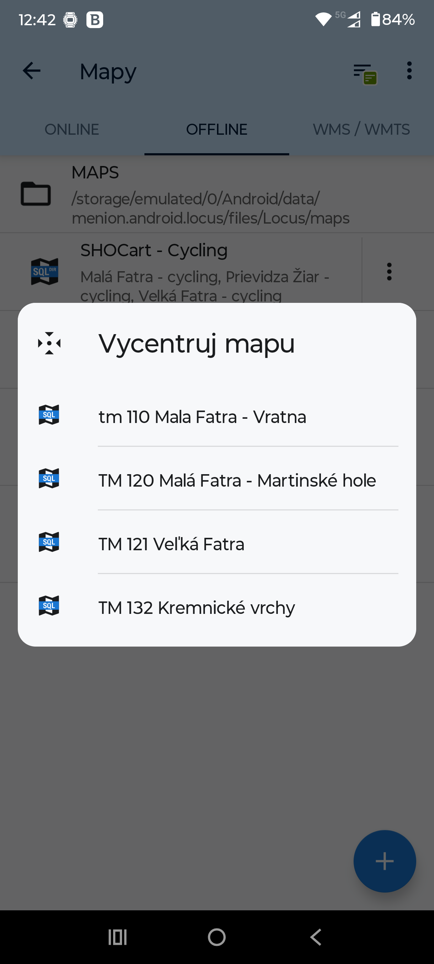Image resolution: width=434 pixels, height=964 pixels.
Task: Open Android recent apps button
Action: tap(118, 937)
